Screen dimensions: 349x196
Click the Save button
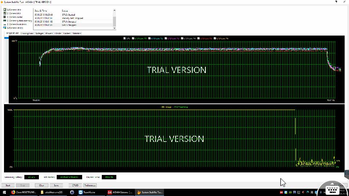[x=56, y=185]
